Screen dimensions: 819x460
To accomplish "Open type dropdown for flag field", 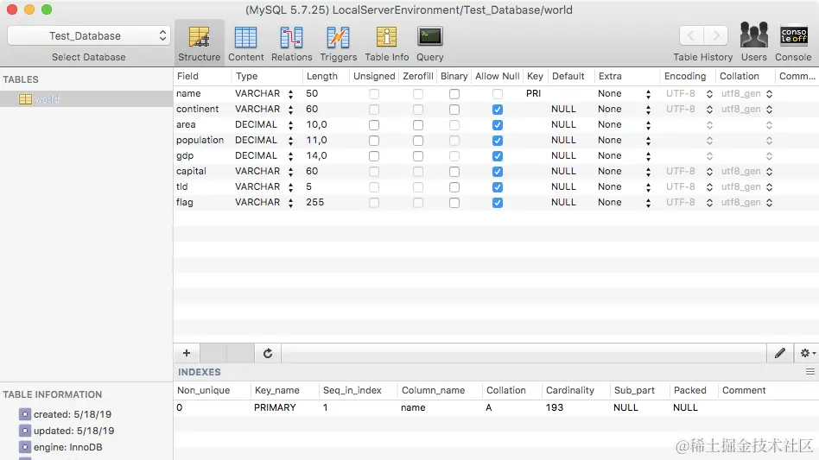I will [290, 202].
